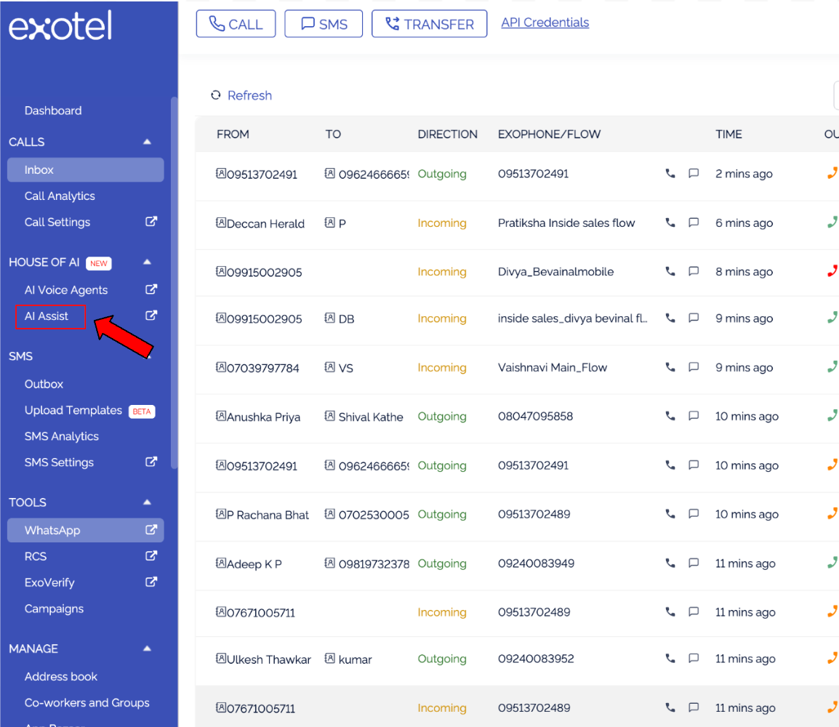The width and height of the screenshot is (839, 727).
Task: Click the TRANSFER button
Action: (429, 24)
